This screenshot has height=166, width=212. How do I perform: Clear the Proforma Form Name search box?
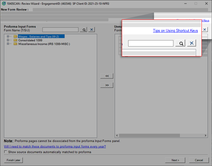pyautogui.click(x=92, y=30)
